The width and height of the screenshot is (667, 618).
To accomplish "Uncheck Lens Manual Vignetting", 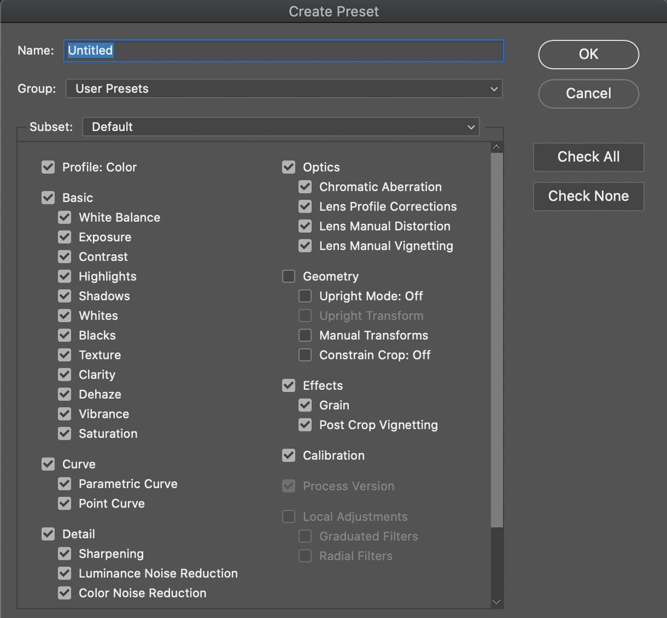I will tap(305, 245).
